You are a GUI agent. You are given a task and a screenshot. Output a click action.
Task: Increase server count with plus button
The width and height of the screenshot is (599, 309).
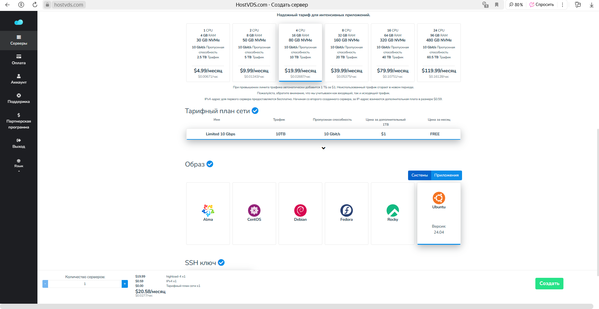tap(125, 284)
